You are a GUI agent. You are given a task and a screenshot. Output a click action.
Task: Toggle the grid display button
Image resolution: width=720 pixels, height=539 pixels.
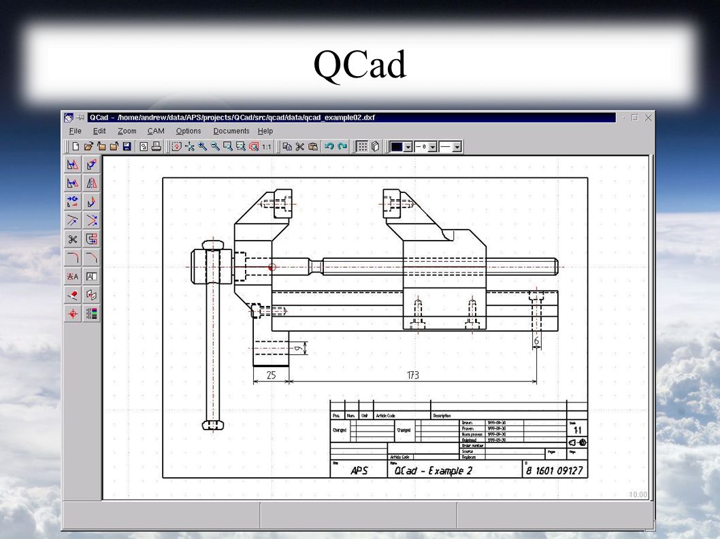coord(362,146)
